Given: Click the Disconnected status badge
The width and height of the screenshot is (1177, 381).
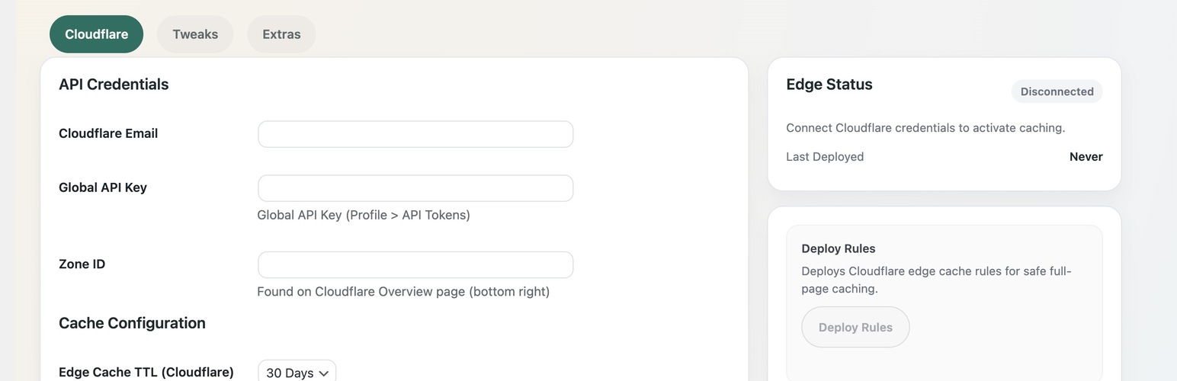Looking at the screenshot, I should (x=1057, y=91).
